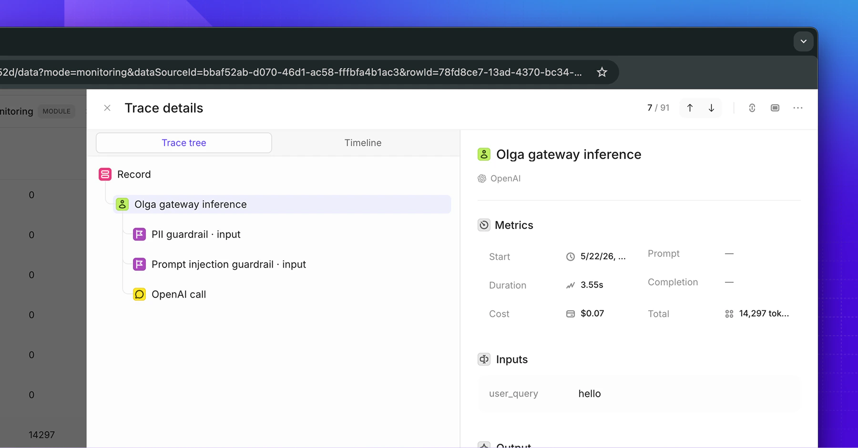
Task: Click the duration chart icon
Action: pos(571,285)
